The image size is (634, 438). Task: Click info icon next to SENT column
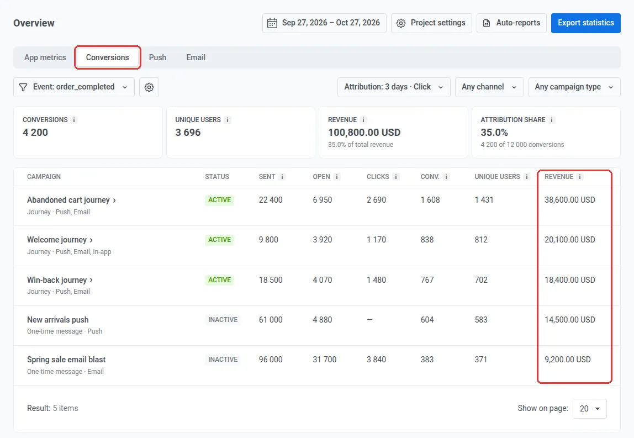(282, 177)
